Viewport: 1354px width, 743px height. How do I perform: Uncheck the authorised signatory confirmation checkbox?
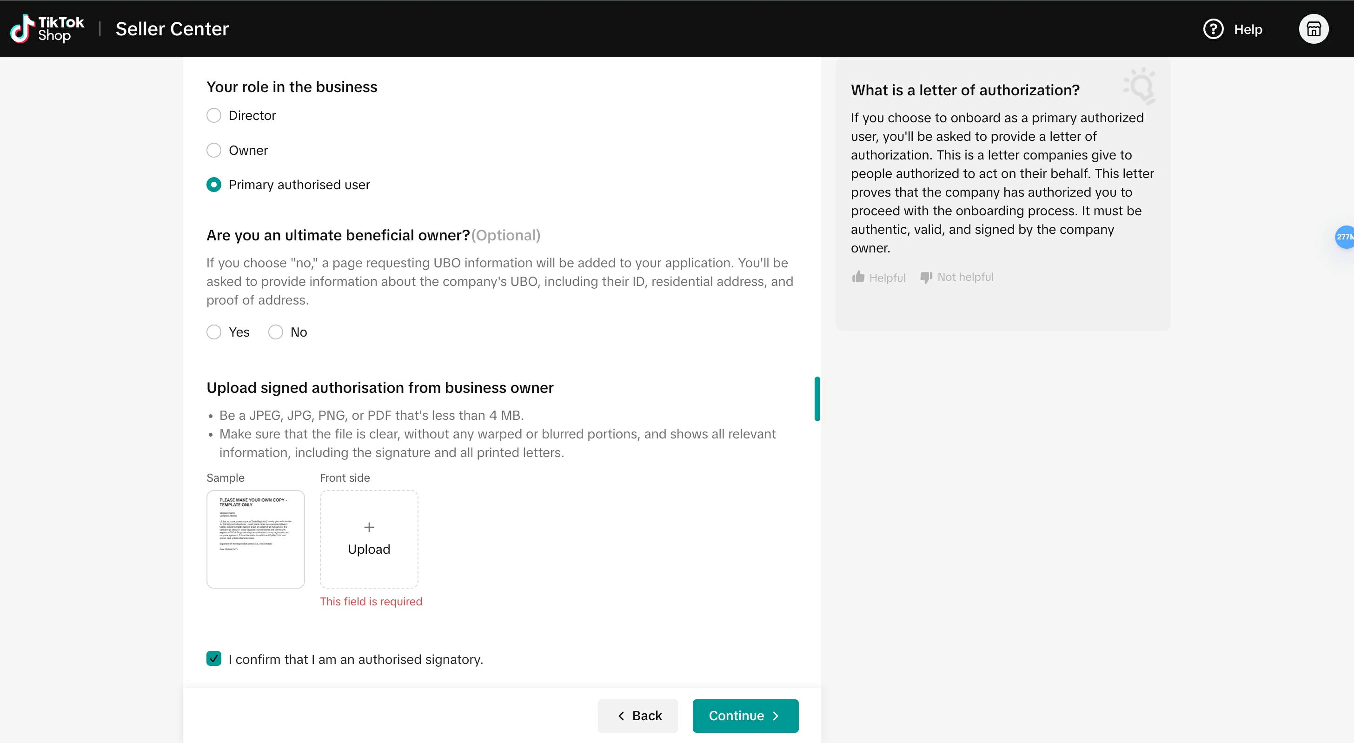[214, 658]
